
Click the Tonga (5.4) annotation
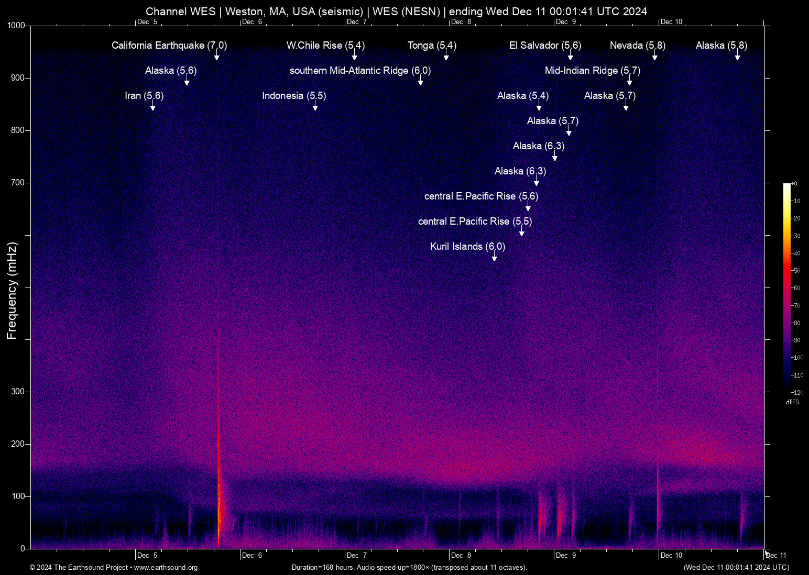tap(432, 46)
